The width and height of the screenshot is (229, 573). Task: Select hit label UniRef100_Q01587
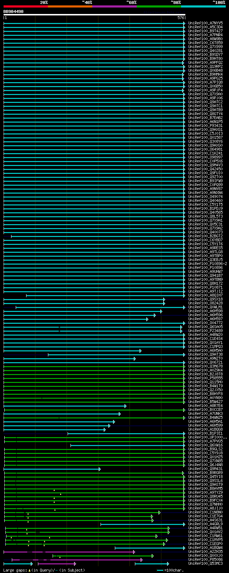(205, 137)
